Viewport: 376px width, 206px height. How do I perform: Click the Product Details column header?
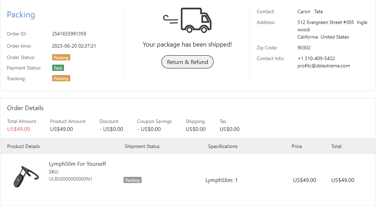(x=24, y=146)
